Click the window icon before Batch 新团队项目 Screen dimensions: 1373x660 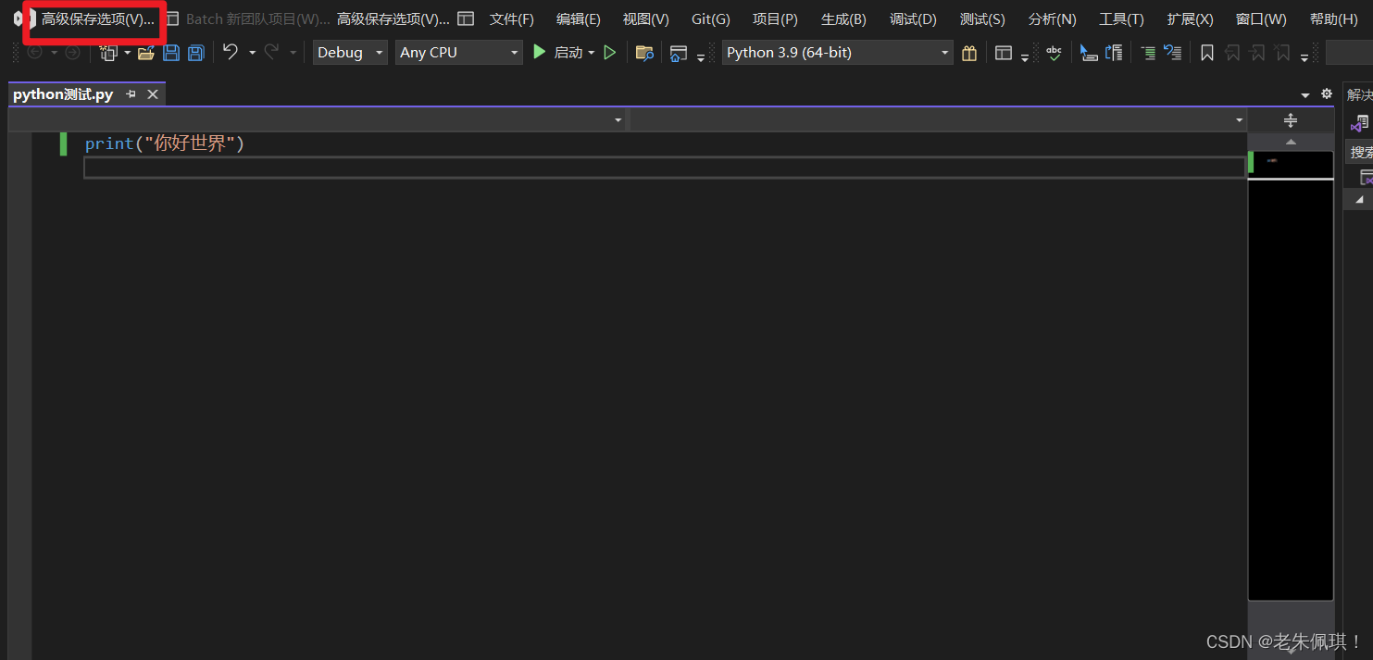tap(172, 19)
